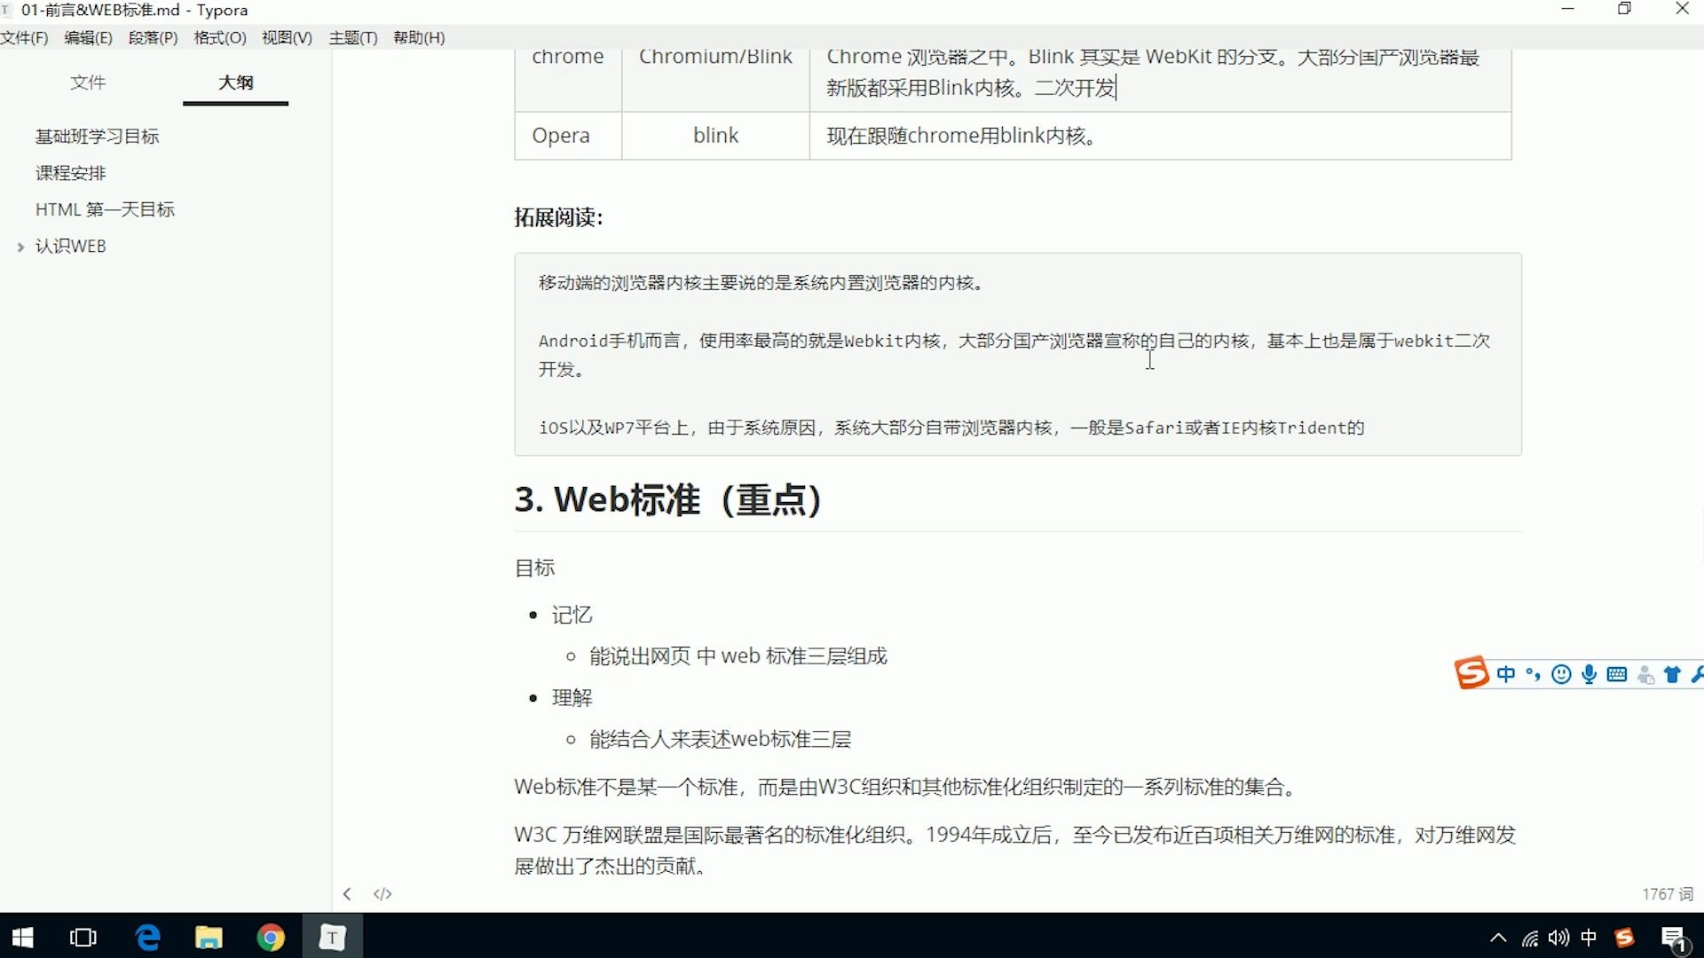Click word count 1767 词

point(1668,894)
